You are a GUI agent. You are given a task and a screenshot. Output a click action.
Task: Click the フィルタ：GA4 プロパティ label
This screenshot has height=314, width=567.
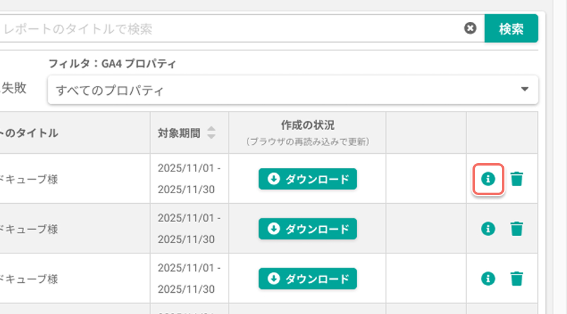pyautogui.click(x=112, y=64)
